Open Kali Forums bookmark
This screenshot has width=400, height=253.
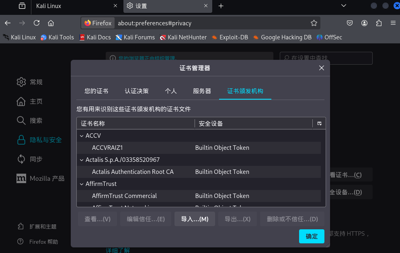tap(135, 37)
